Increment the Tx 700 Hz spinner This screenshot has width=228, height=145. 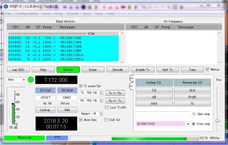(x=102, y=91)
